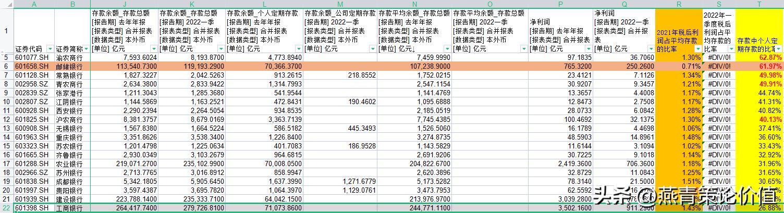784x213 pixels.
Task: Open the filter dropdown in column M header
Action: coord(372,48)
